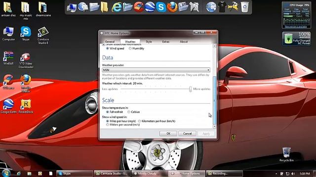Select the Wind speed radio button
Image resolution: width=316 pixels, height=177 pixels.
(108, 48)
